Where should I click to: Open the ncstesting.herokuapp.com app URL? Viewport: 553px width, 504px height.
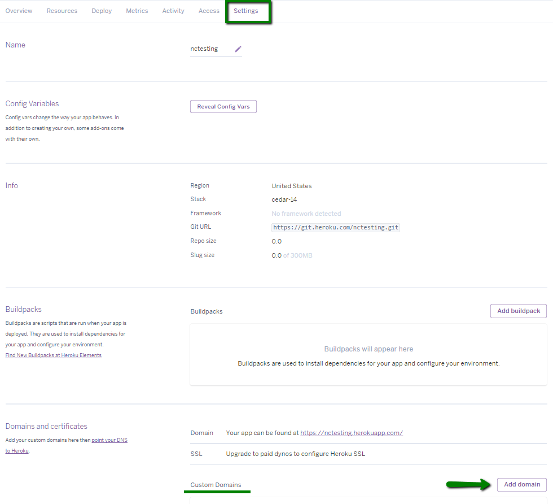pyautogui.click(x=352, y=433)
